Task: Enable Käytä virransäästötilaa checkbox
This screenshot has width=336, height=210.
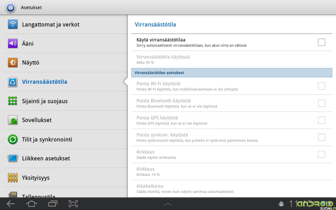Action: pyautogui.click(x=321, y=42)
